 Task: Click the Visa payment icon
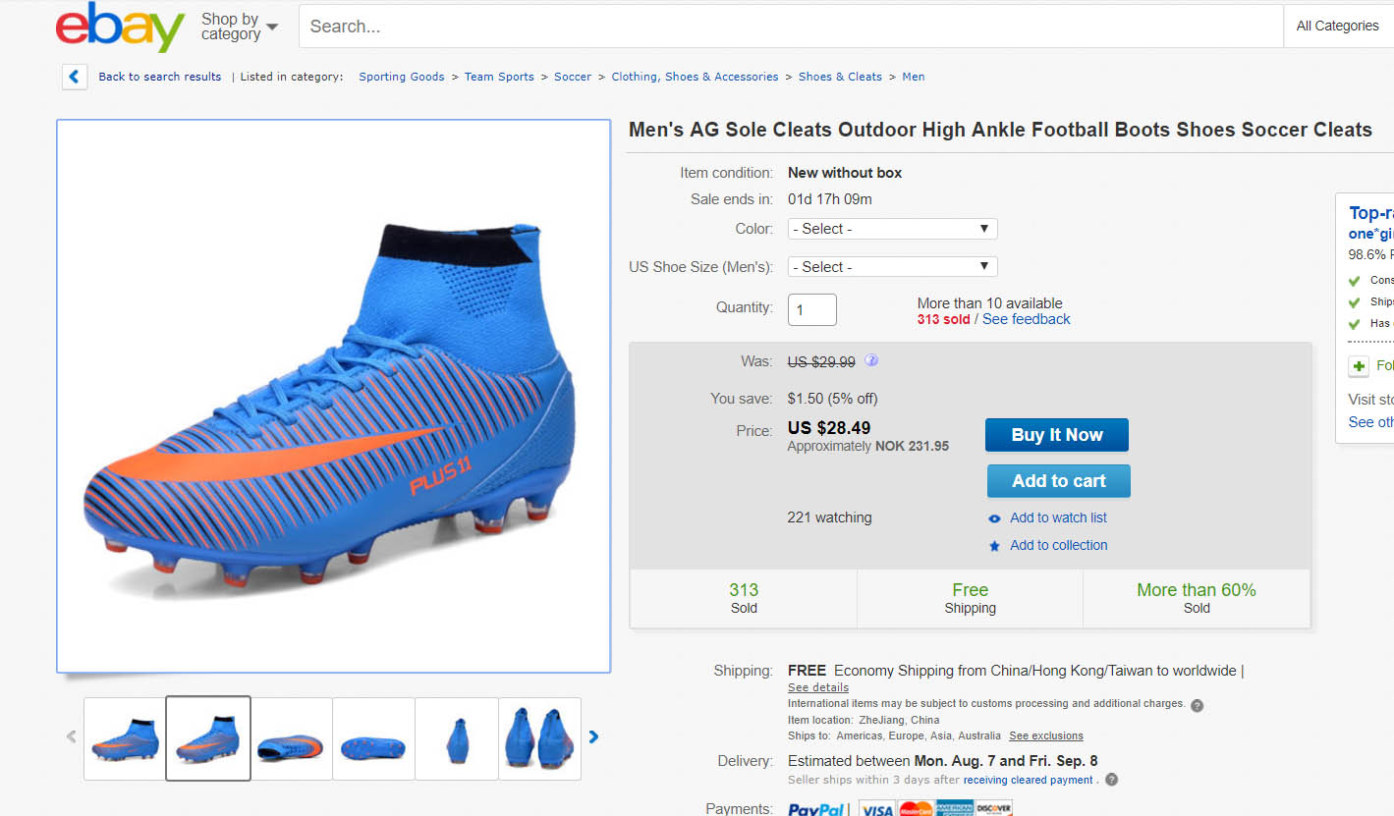[876, 808]
